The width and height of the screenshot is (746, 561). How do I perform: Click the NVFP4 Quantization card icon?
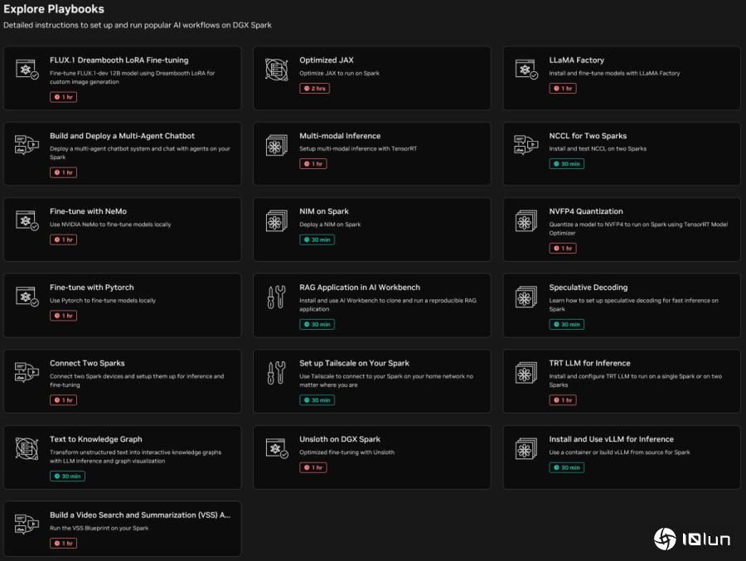(x=526, y=221)
